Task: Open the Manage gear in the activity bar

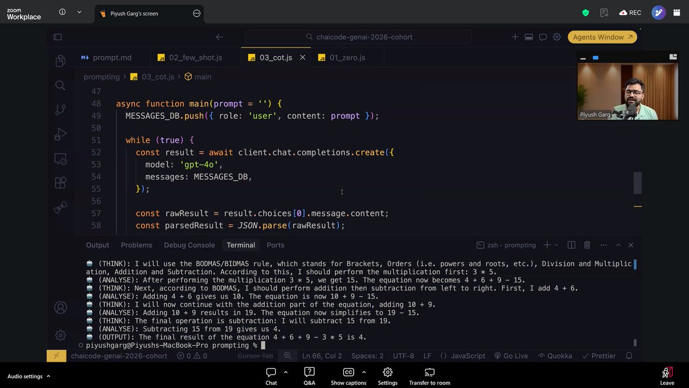Action: click(60, 335)
